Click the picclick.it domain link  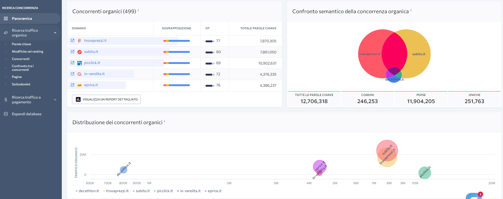point(92,63)
